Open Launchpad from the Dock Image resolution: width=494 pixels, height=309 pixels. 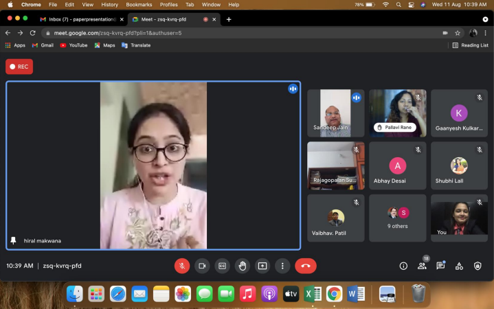click(x=96, y=294)
